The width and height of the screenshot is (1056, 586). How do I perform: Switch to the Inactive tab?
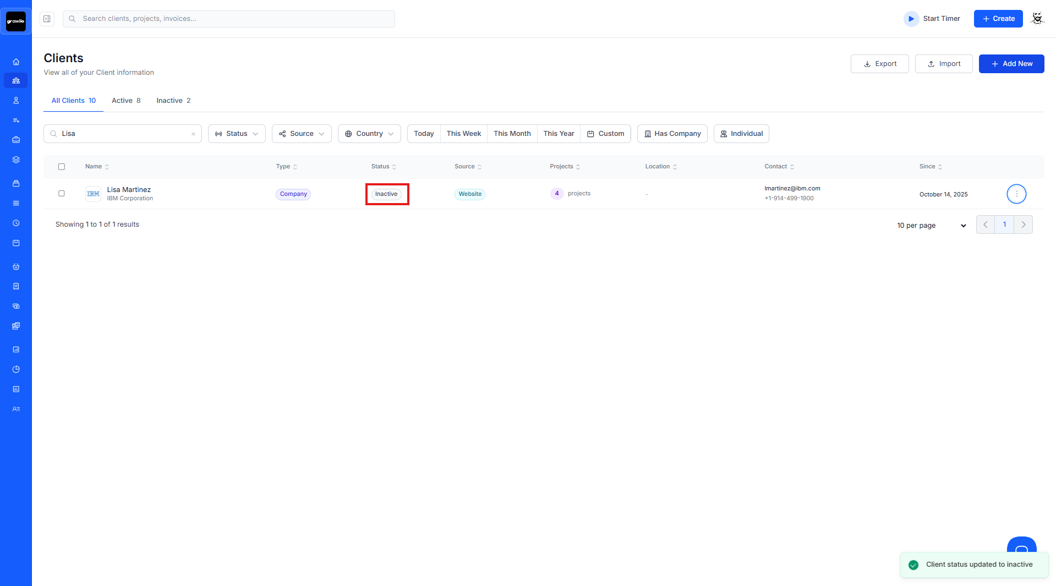coord(173,101)
